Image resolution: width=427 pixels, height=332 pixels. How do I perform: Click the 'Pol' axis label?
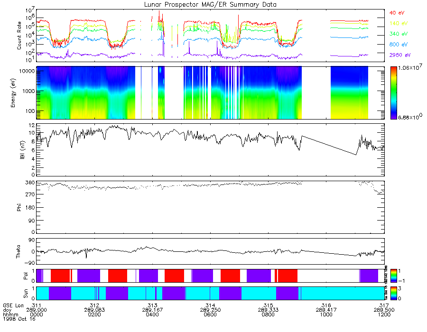click(26, 276)
